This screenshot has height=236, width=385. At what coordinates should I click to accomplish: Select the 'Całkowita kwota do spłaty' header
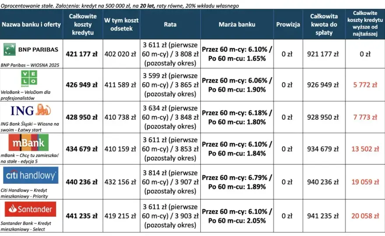tap(324, 24)
